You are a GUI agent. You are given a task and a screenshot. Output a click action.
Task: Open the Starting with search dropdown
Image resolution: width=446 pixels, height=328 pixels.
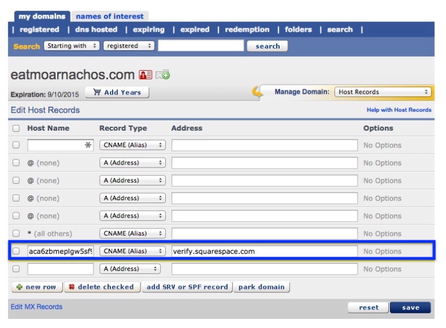(x=71, y=46)
